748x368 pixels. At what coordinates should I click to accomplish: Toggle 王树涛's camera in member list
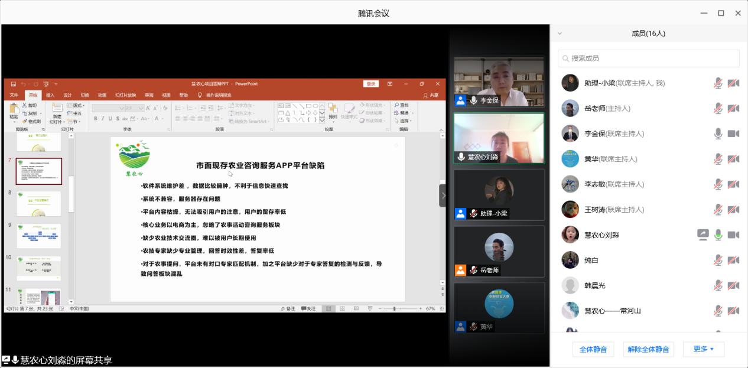[x=733, y=210]
